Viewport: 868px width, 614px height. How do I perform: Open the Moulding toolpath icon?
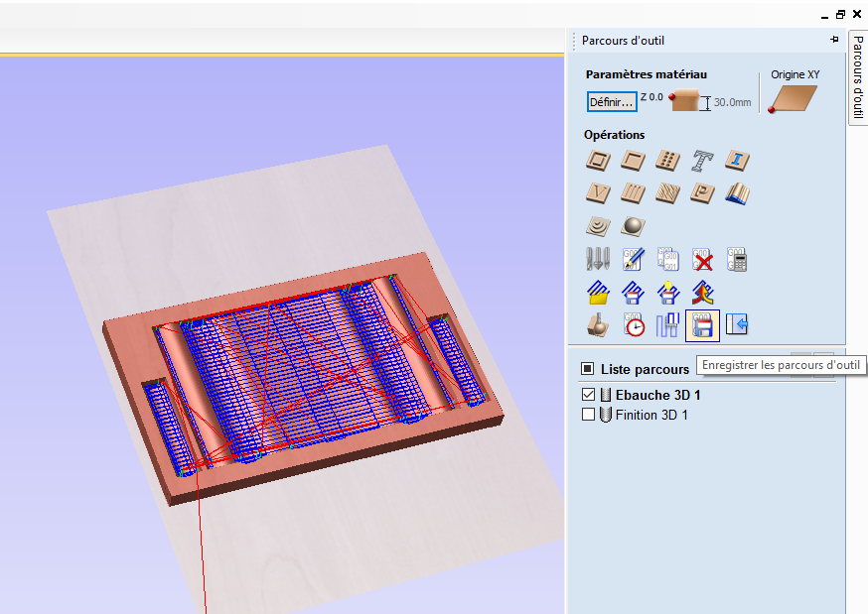point(737,193)
